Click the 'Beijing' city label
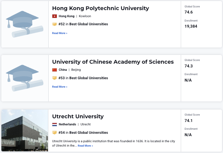 [76, 70]
